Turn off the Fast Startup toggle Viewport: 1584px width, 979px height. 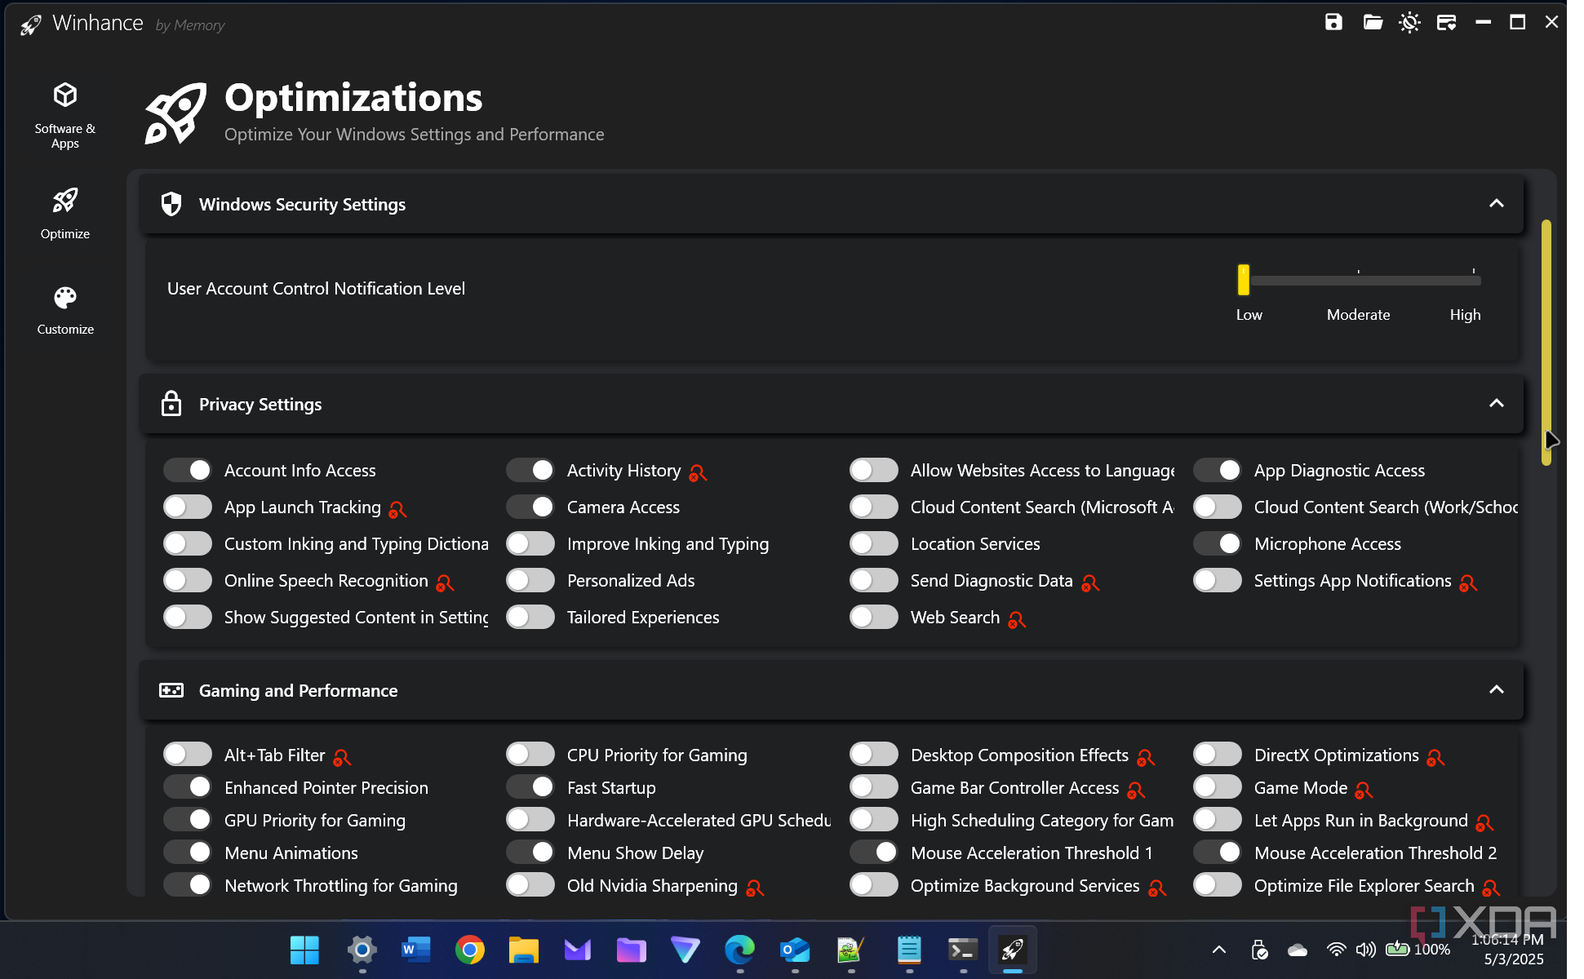[x=530, y=787]
